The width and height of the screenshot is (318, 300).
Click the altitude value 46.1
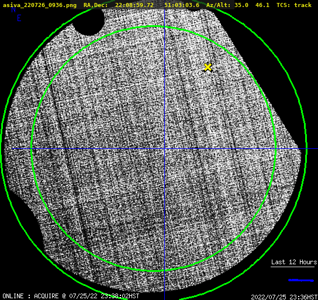(262, 5)
